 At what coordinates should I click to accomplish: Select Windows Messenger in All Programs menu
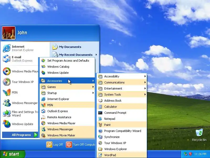click(x=67, y=129)
